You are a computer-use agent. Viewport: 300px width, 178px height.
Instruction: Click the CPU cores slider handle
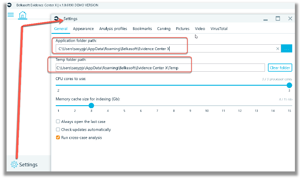pyautogui.click(x=289, y=85)
